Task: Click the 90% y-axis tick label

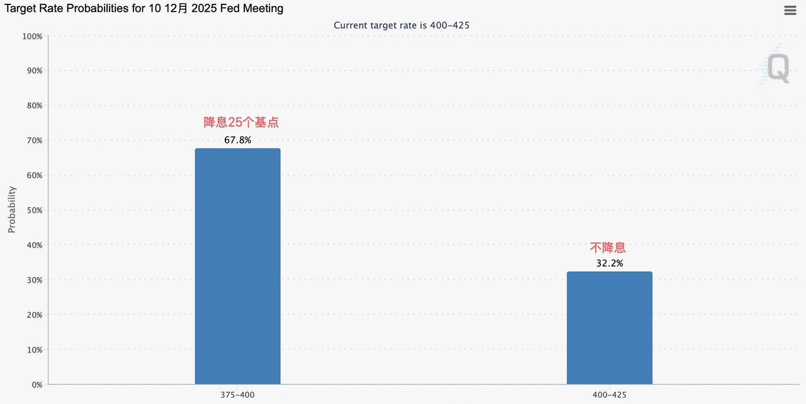Action: (34, 71)
